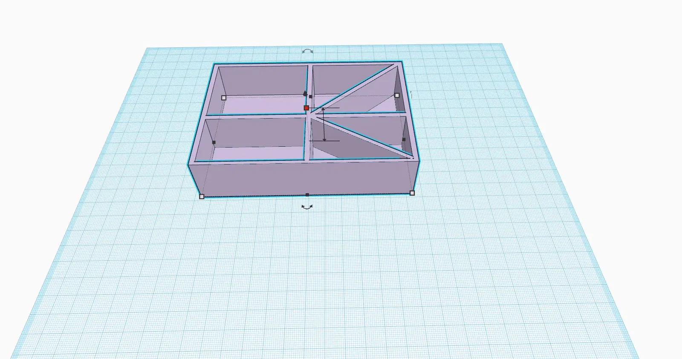682x359 pixels.
Task: Click the rotation arrow below the box
Action: click(307, 207)
